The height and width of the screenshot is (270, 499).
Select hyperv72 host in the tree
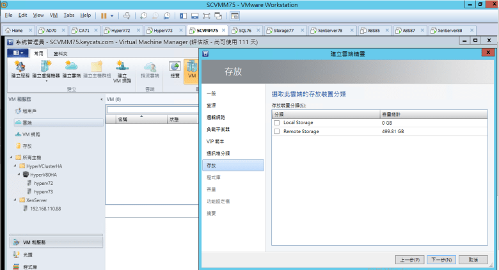44,183
